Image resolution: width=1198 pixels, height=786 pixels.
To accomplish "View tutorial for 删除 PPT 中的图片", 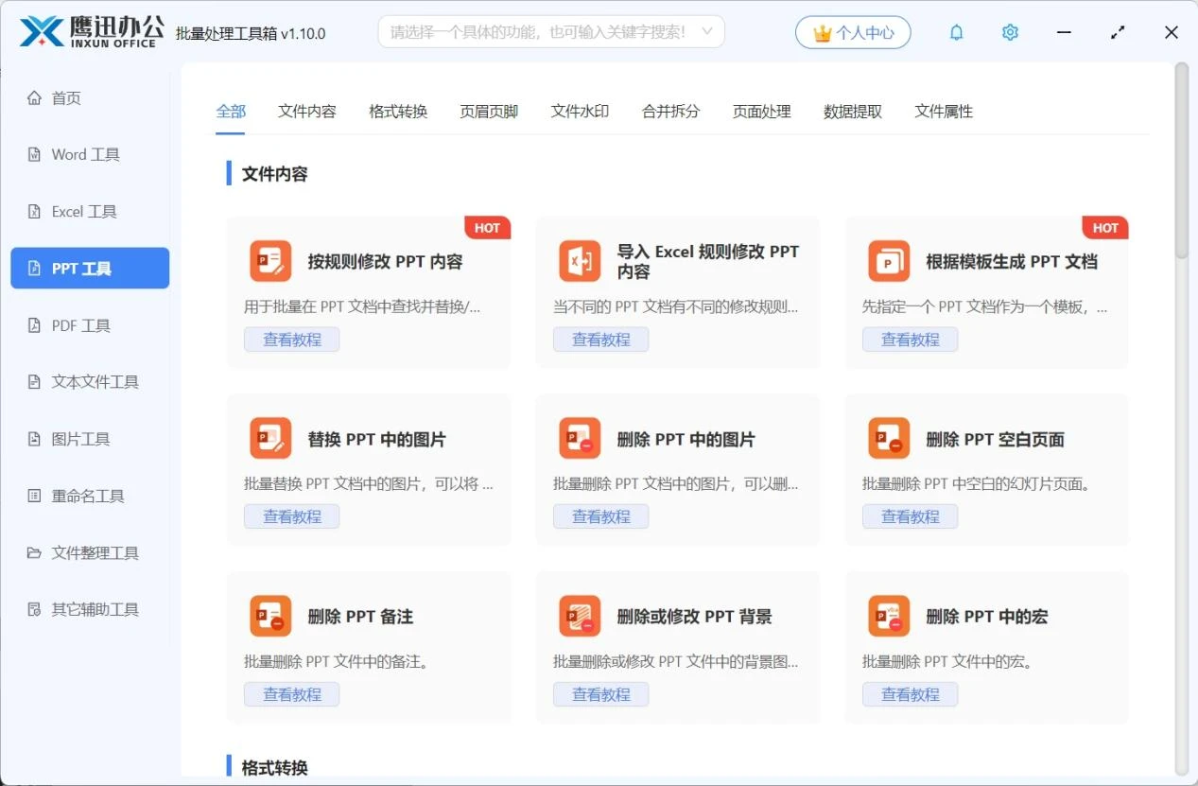I will pos(601,516).
